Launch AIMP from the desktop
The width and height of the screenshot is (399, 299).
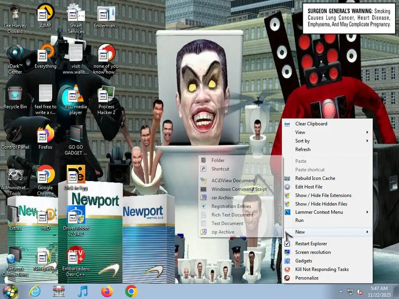45,16
